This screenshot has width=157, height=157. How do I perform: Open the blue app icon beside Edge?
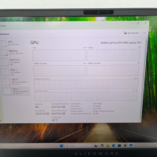click(119, 146)
